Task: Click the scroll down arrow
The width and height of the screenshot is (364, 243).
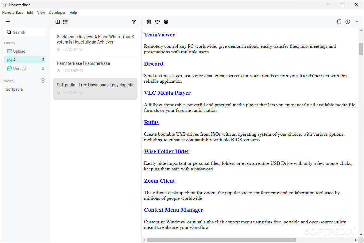Action: (361, 235)
